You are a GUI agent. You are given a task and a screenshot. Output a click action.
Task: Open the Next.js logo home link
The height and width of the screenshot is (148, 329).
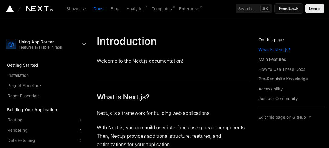39,8
